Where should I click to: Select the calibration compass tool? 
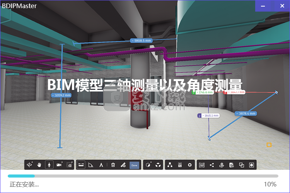pos(101,165)
